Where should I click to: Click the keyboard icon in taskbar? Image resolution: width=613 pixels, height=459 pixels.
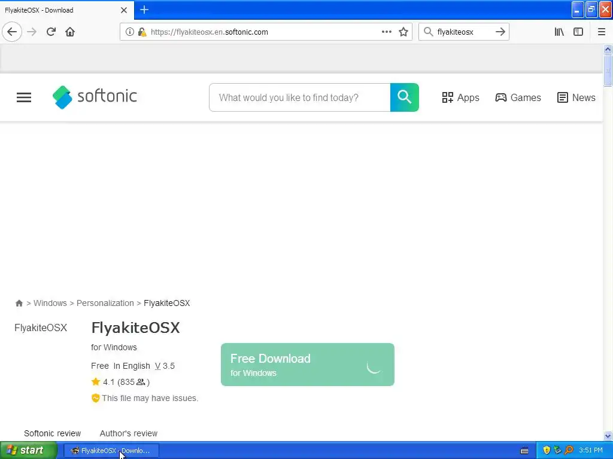(524, 451)
